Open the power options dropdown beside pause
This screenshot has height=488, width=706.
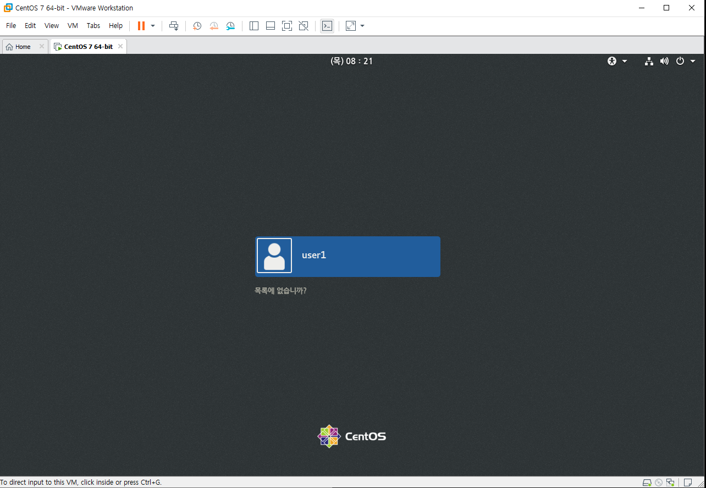[153, 26]
